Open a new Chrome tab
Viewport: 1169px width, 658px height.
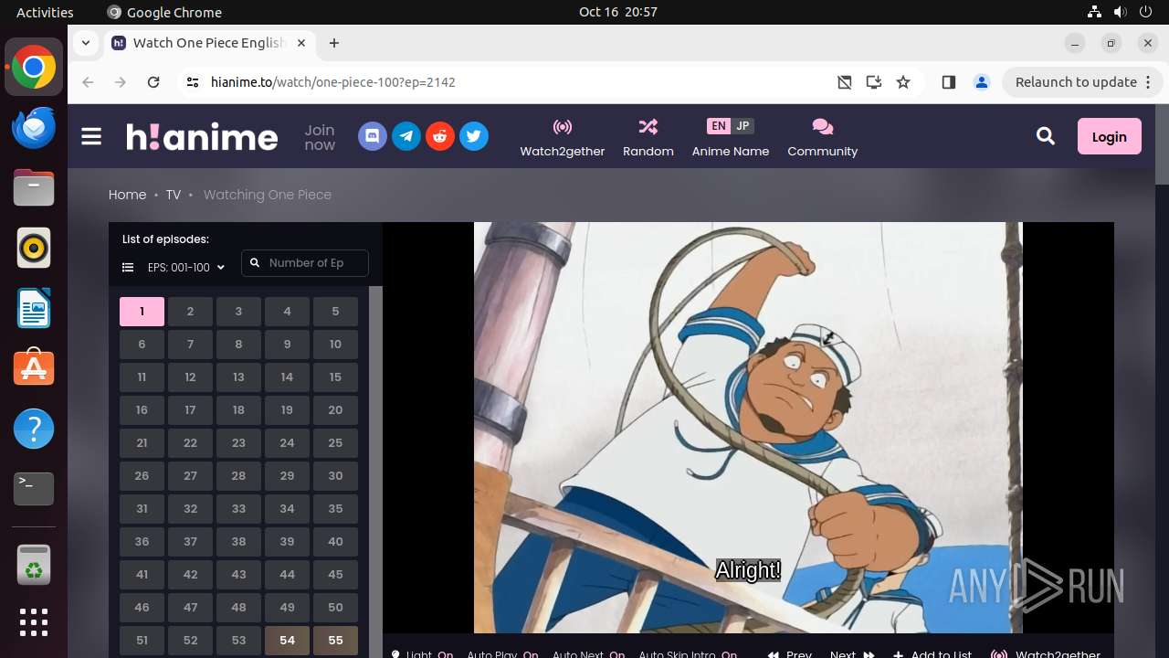pyautogui.click(x=334, y=43)
